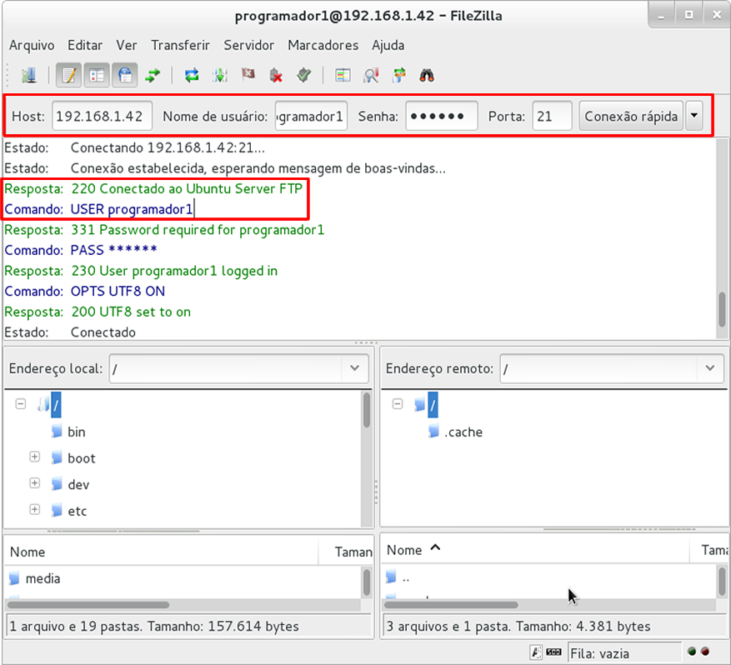This screenshot has width=731, height=665.
Task: Toggle remote directory tree view icon
Action: click(124, 75)
